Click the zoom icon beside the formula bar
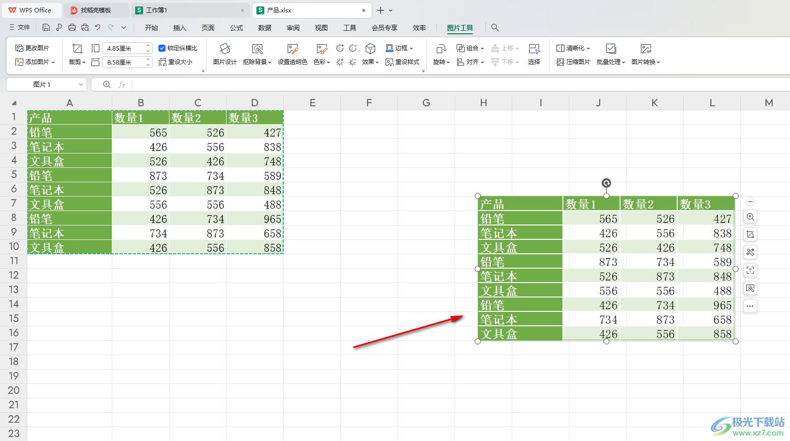790x441 pixels. (107, 84)
